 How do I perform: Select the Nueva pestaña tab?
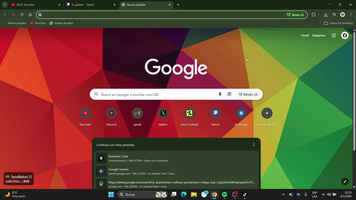(147, 5)
